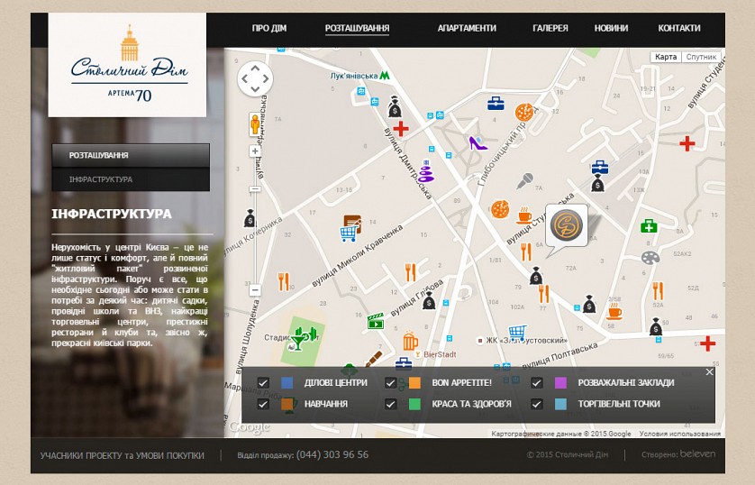This screenshot has width=755, height=485.
Task: Click the blue shopping cart marker near Миколи Кравченка
Action: (x=349, y=233)
